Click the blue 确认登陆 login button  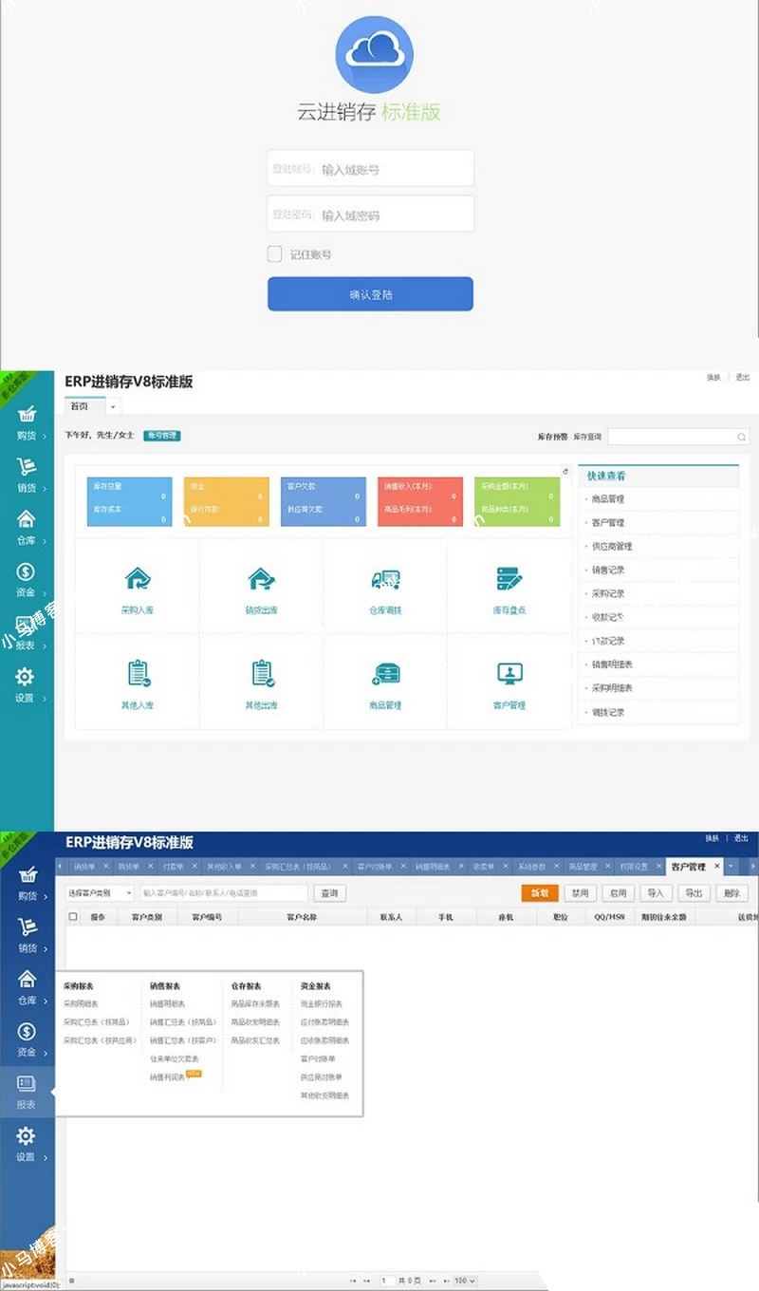[370, 294]
